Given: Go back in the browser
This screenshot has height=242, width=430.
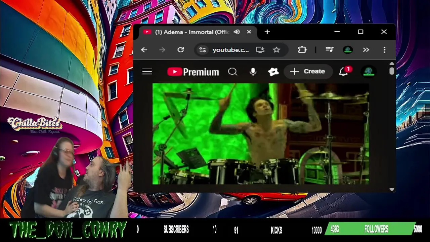Looking at the screenshot, I should click(144, 50).
